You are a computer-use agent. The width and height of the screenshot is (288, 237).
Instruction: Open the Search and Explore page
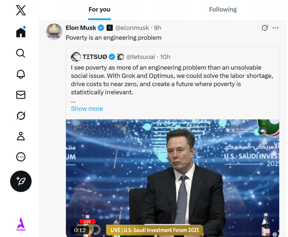21,53
